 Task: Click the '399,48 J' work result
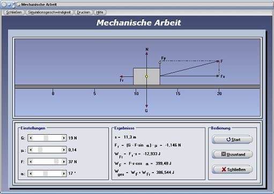[164, 163]
